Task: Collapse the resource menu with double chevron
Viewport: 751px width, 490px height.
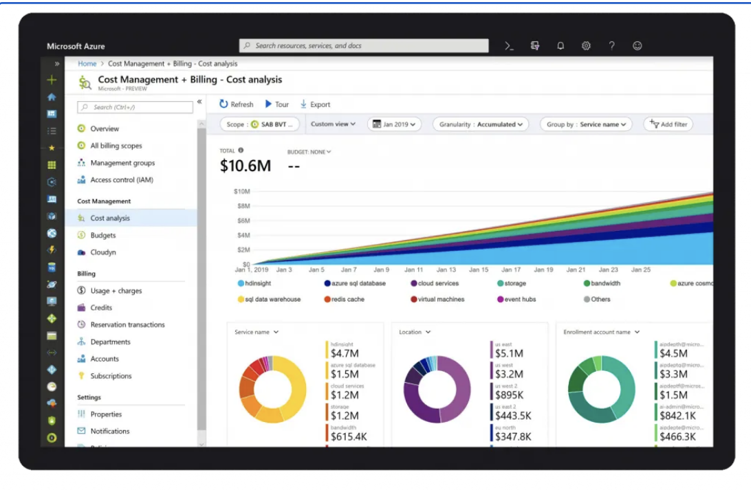Action: coord(199,102)
